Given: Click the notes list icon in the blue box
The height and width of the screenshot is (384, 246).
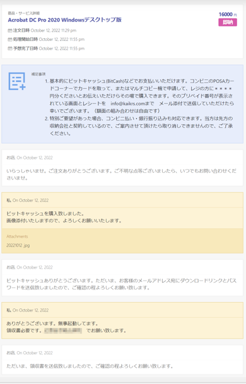Looking at the screenshot, I should pos(17,81).
